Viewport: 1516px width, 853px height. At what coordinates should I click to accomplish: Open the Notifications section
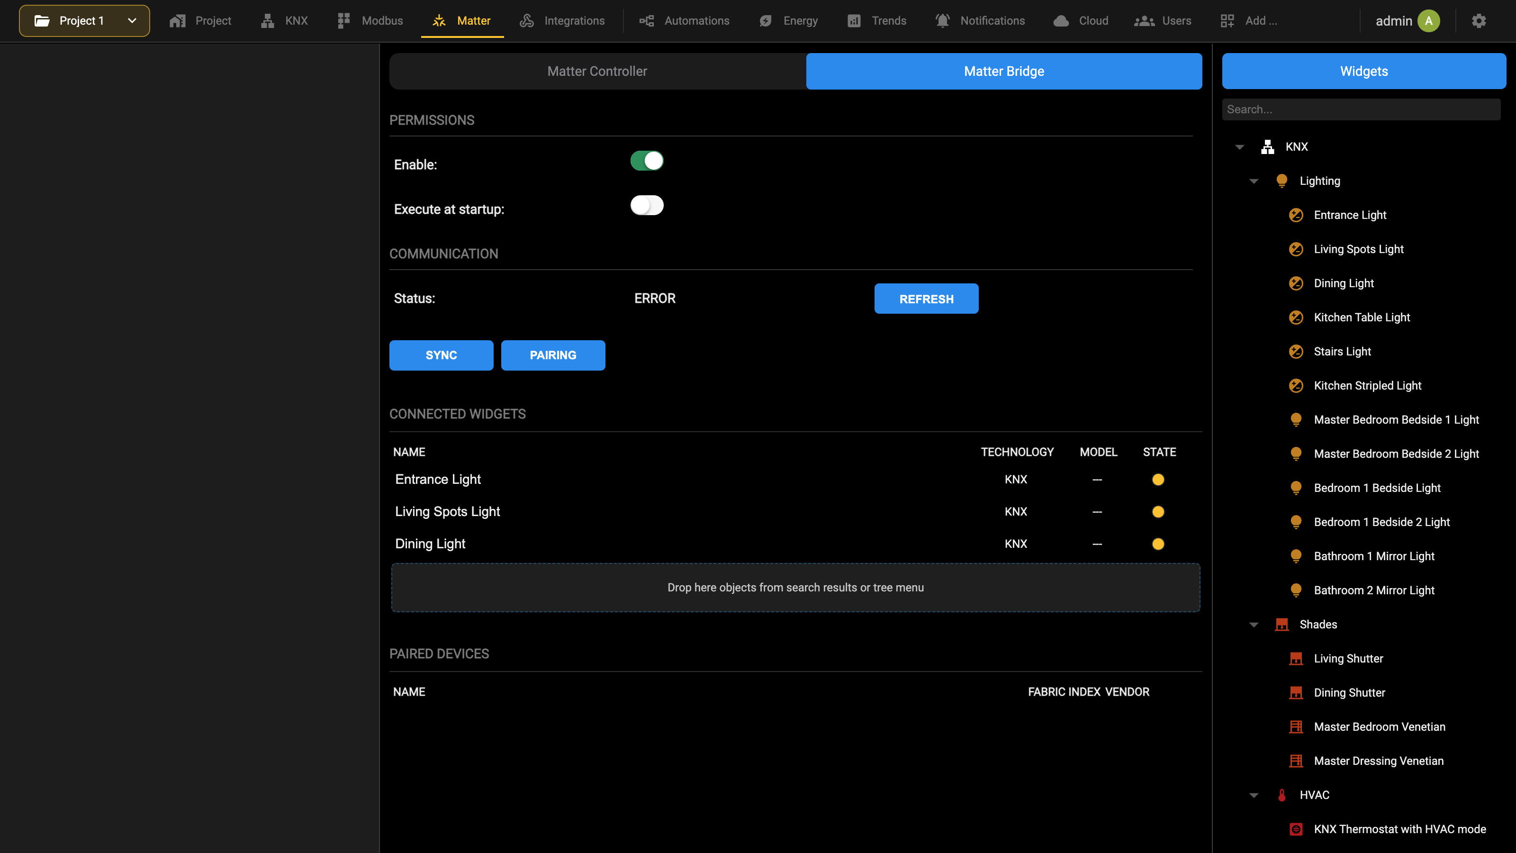click(980, 20)
